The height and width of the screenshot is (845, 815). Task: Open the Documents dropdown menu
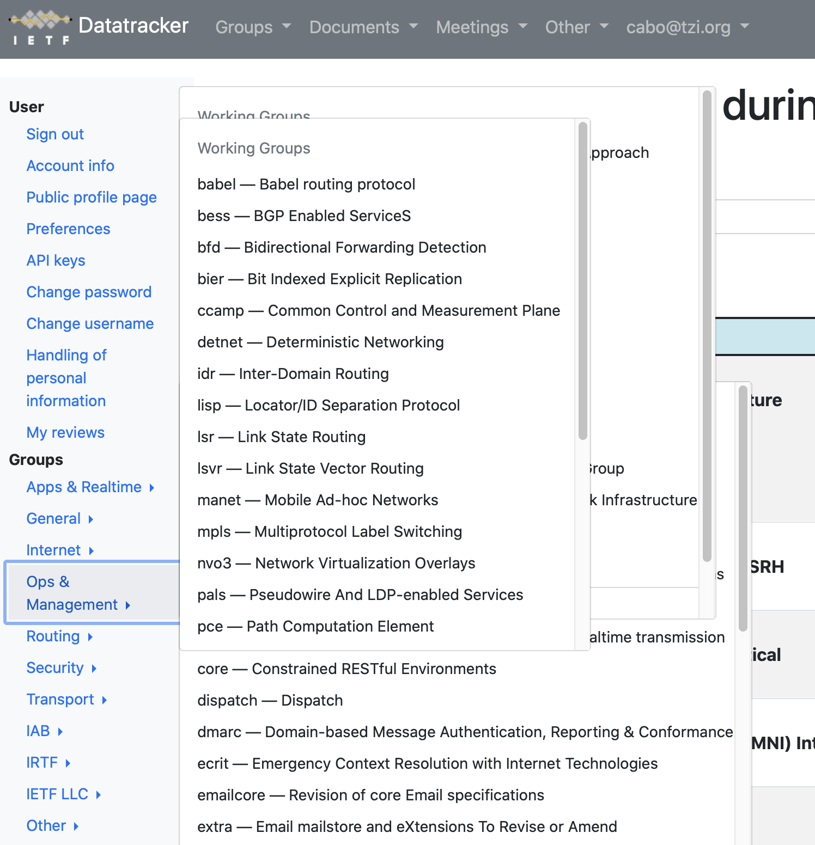pos(363,27)
